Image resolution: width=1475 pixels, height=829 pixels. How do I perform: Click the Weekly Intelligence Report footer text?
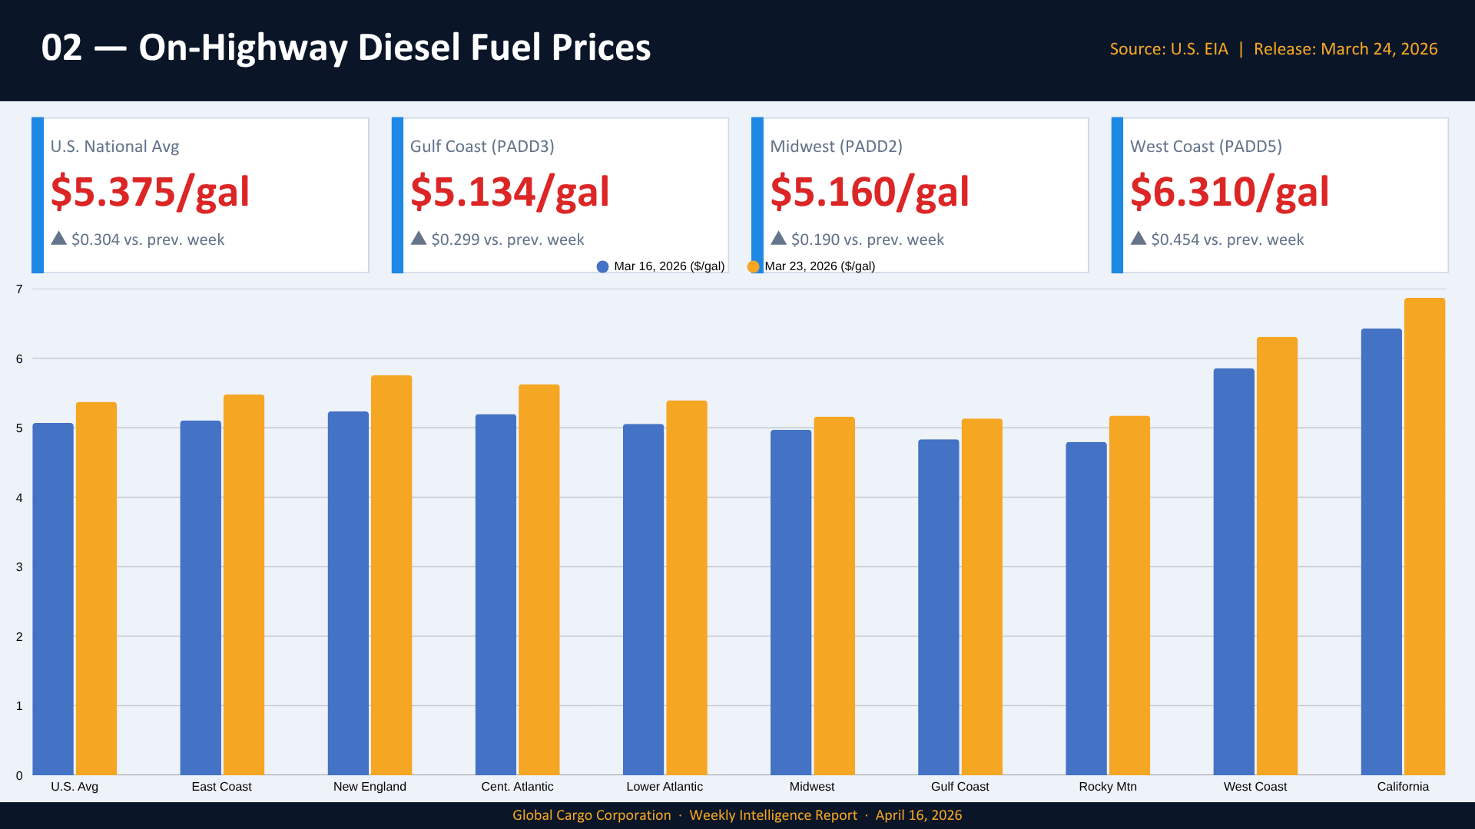click(x=773, y=815)
